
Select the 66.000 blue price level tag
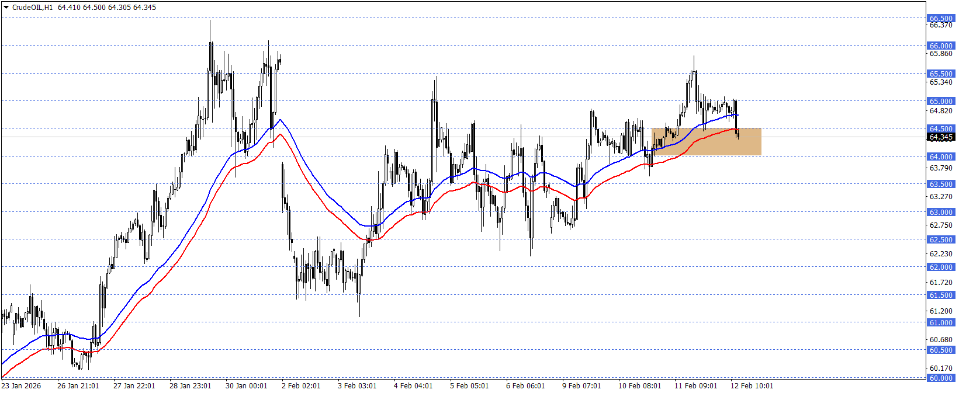[x=941, y=46]
